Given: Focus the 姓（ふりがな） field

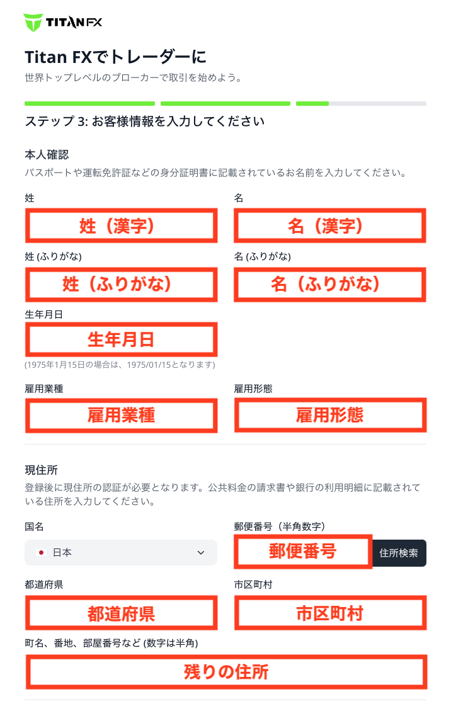Looking at the screenshot, I should click(121, 285).
